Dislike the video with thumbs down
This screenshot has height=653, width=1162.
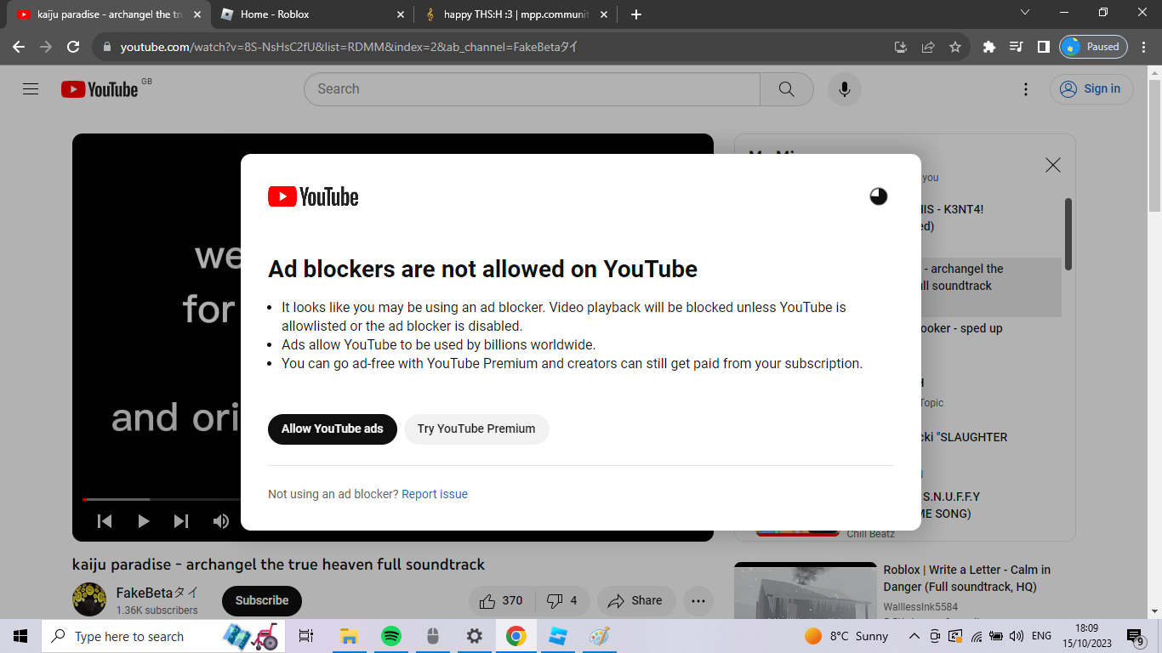click(x=562, y=600)
